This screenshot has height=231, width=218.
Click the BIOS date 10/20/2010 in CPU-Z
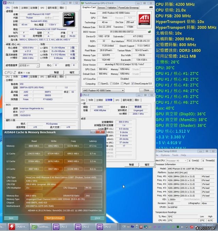click(48, 115)
